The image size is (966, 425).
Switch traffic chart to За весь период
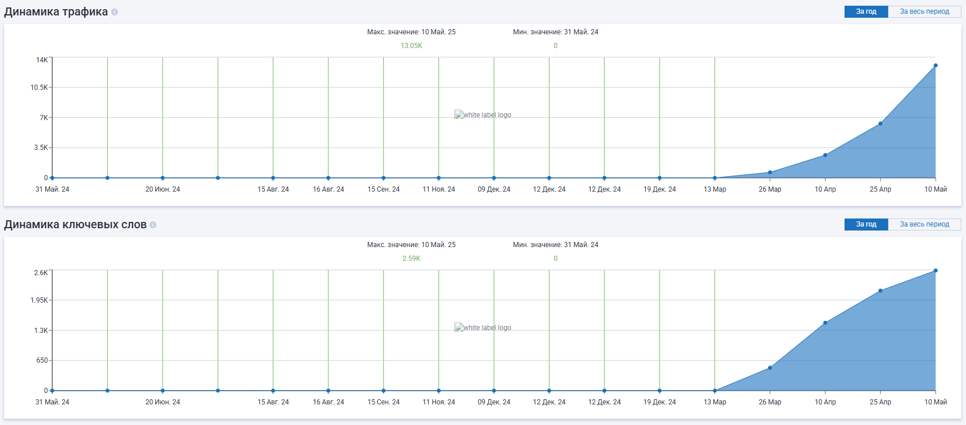click(924, 11)
